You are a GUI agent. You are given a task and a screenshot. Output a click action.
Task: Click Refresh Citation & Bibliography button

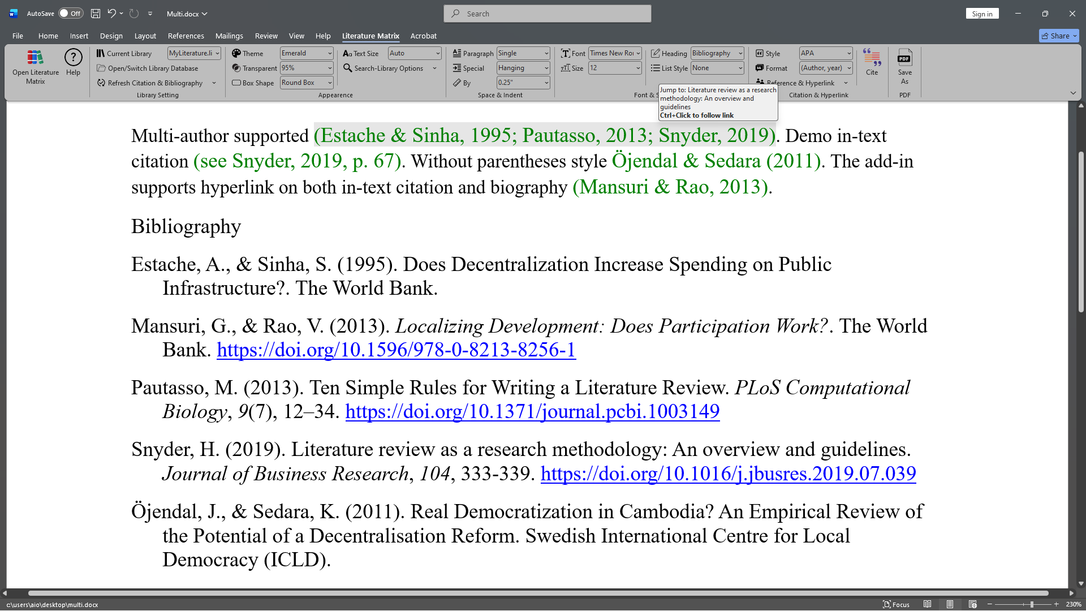coord(149,83)
